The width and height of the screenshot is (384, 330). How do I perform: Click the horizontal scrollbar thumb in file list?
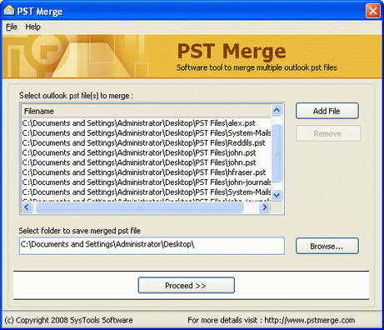click(x=139, y=207)
